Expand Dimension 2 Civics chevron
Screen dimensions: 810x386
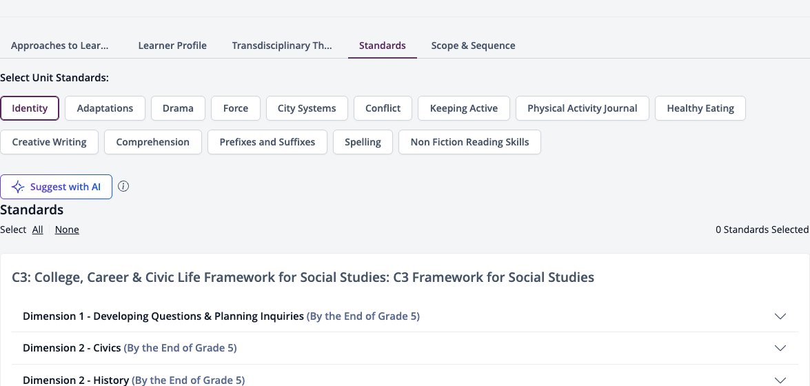coord(780,348)
